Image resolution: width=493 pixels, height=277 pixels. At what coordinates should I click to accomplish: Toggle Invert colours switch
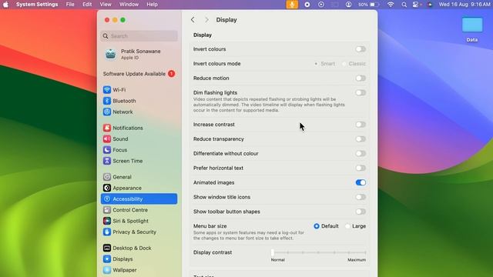point(361,49)
